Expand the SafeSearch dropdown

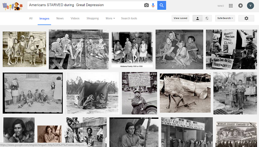tap(225, 18)
